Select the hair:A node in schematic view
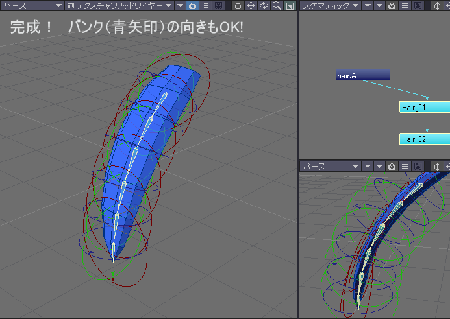 363,75
